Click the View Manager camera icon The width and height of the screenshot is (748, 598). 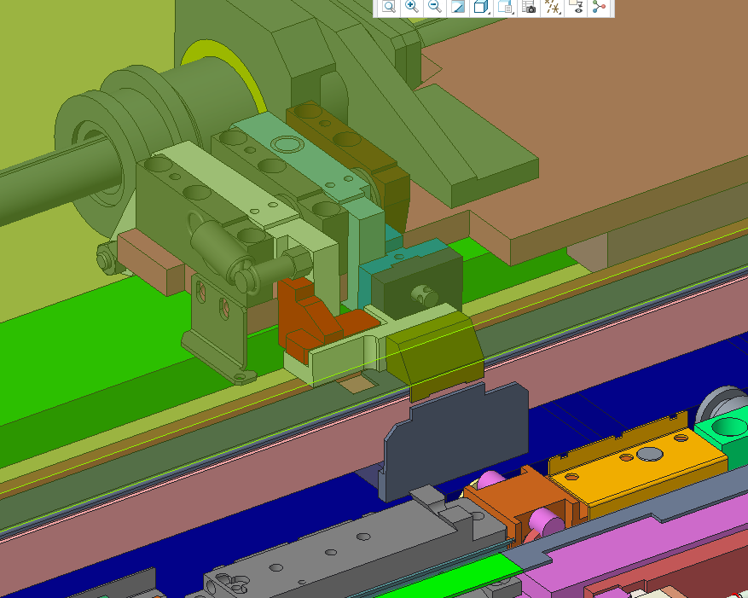click(529, 7)
